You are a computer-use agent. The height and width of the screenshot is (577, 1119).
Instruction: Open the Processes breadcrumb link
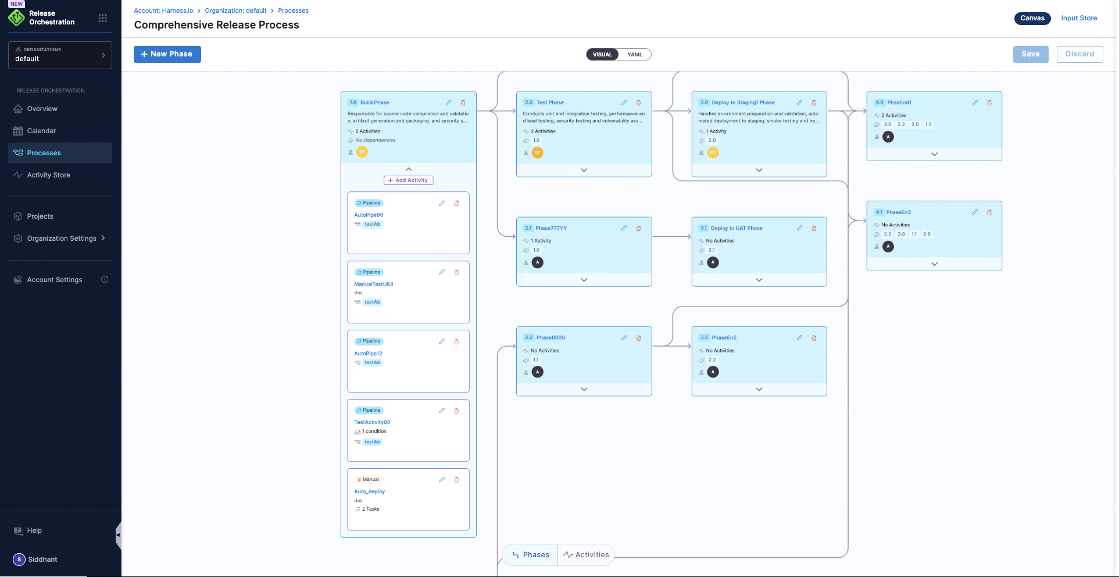[293, 11]
